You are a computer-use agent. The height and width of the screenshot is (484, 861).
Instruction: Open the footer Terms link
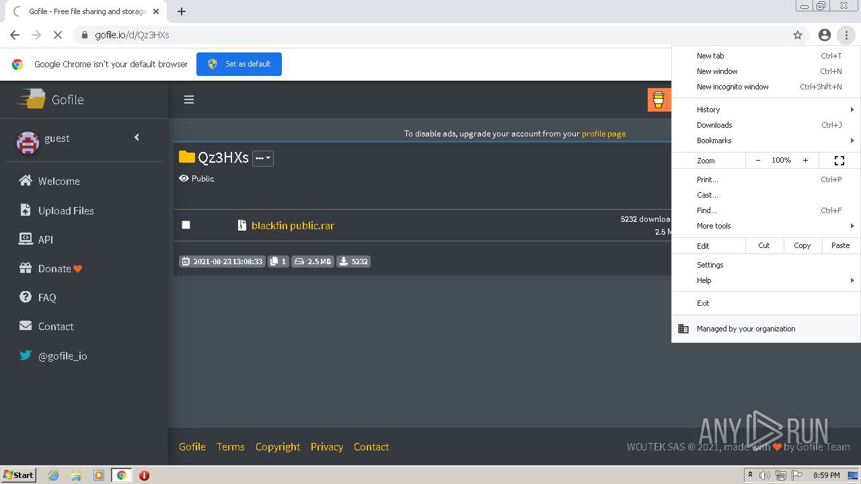coord(231,446)
